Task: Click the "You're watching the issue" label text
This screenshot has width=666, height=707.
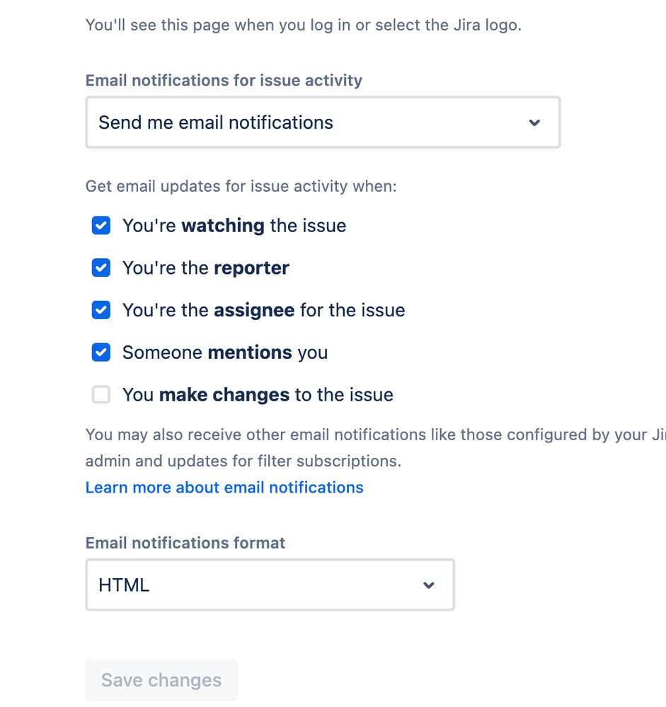Action: click(x=234, y=226)
